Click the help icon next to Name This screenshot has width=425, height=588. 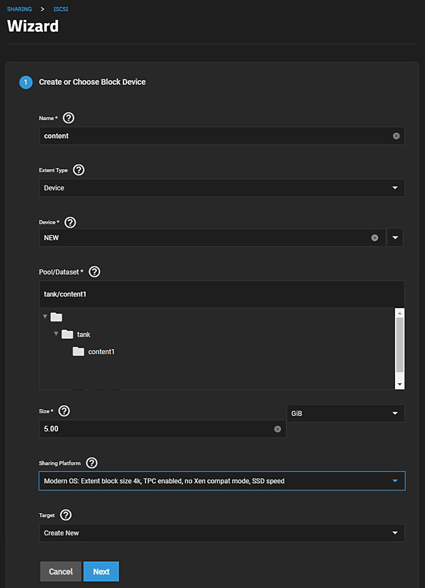tap(69, 118)
